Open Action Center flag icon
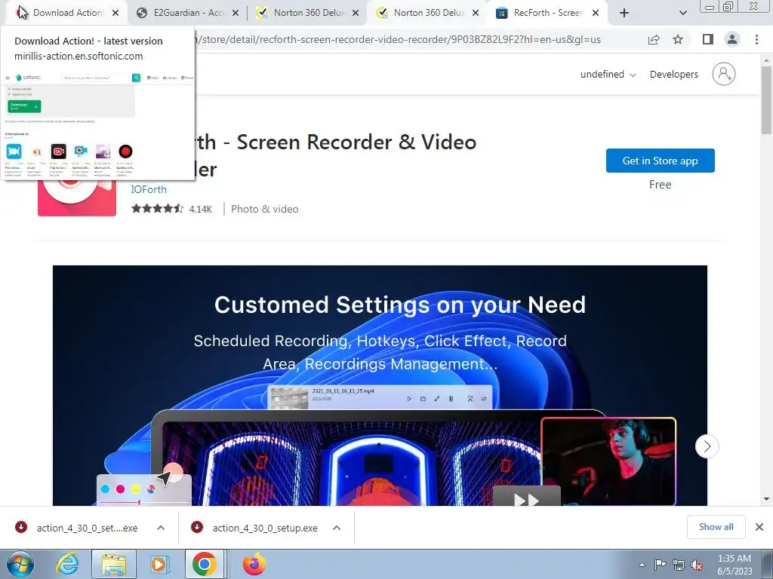This screenshot has width=773, height=579. point(660,565)
